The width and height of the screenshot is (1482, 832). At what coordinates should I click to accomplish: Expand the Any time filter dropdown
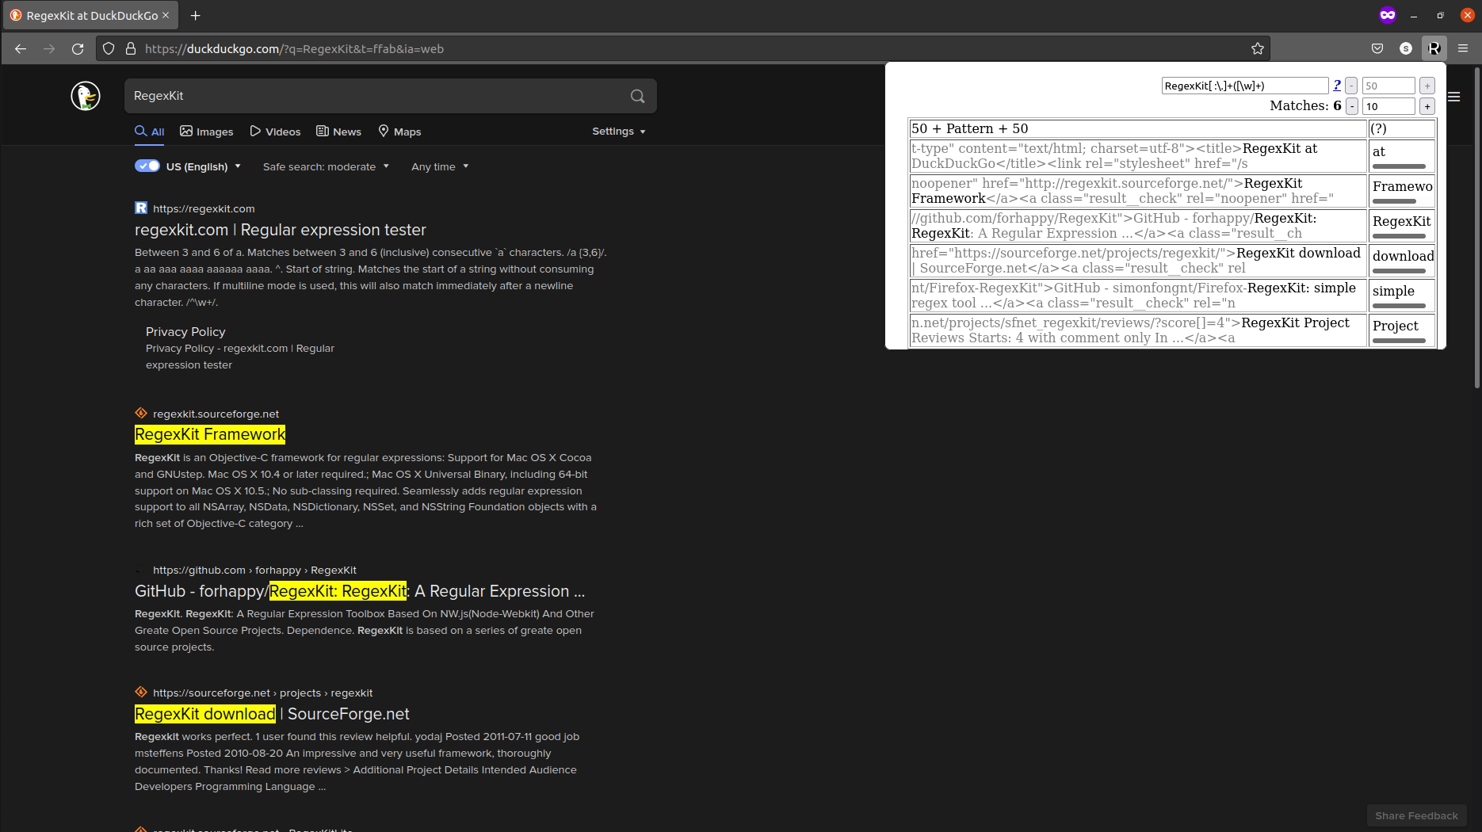(440, 166)
